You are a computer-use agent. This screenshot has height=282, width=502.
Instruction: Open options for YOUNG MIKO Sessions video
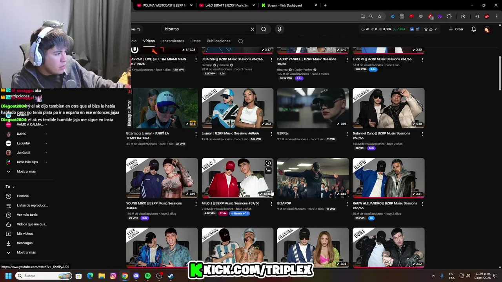pyautogui.click(x=196, y=204)
